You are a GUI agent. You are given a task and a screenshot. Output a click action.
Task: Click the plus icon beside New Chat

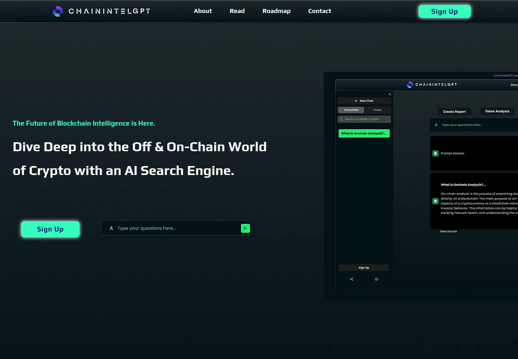click(x=356, y=101)
